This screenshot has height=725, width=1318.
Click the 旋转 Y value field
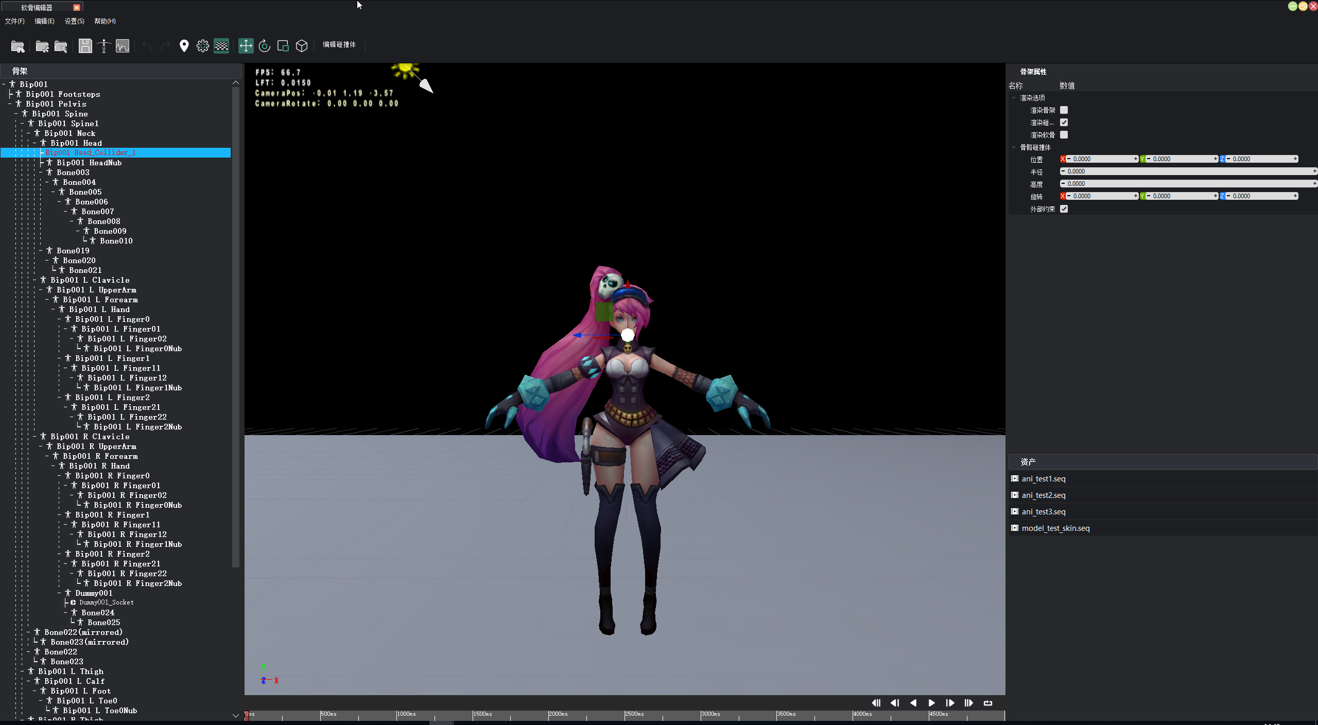pyautogui.click(x=1182, y=196)
